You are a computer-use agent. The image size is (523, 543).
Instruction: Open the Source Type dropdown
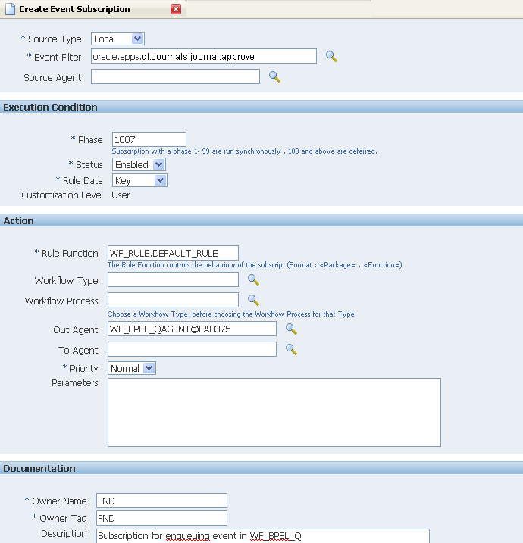[117, 39]
